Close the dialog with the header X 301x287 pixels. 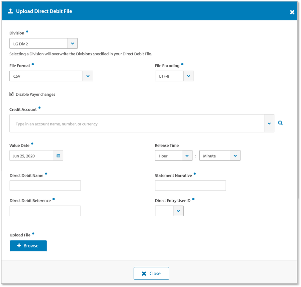coord(292,12)
